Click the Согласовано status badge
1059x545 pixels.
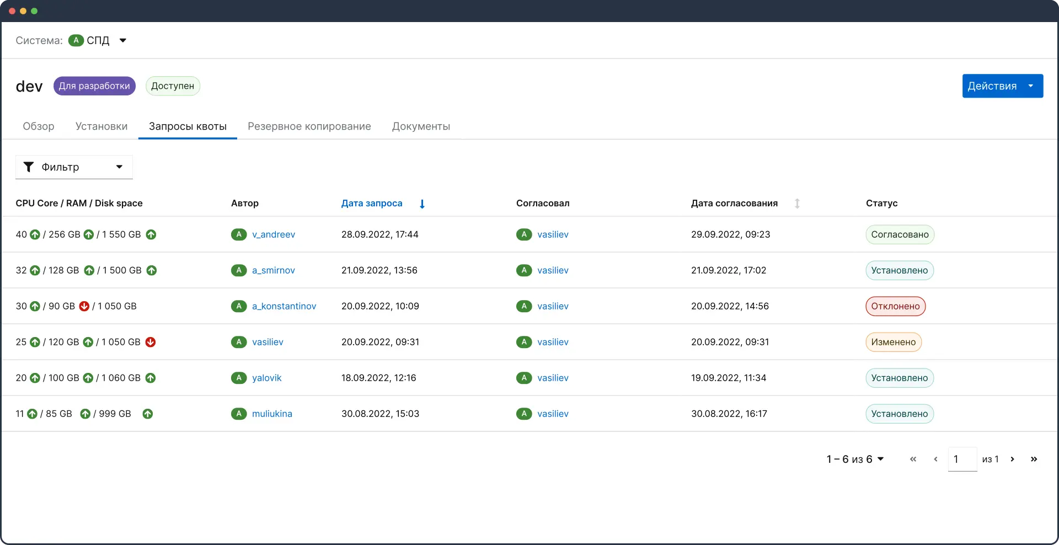(x=900, y=234)
